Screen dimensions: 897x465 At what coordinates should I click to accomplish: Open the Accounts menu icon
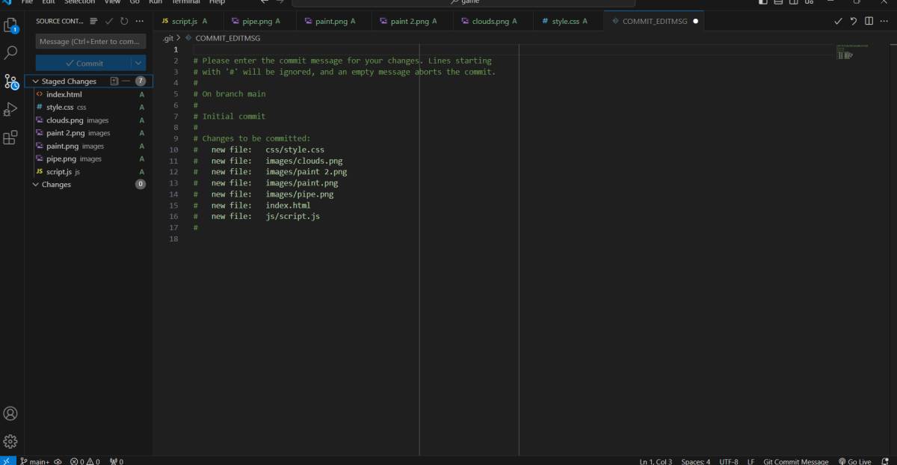(11, 413)
